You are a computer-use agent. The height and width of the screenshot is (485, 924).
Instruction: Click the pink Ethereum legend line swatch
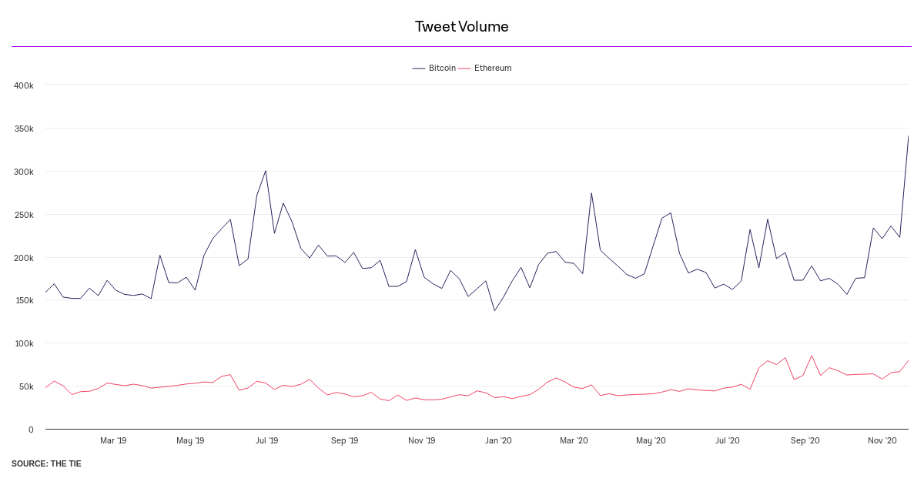click(464, 69)
